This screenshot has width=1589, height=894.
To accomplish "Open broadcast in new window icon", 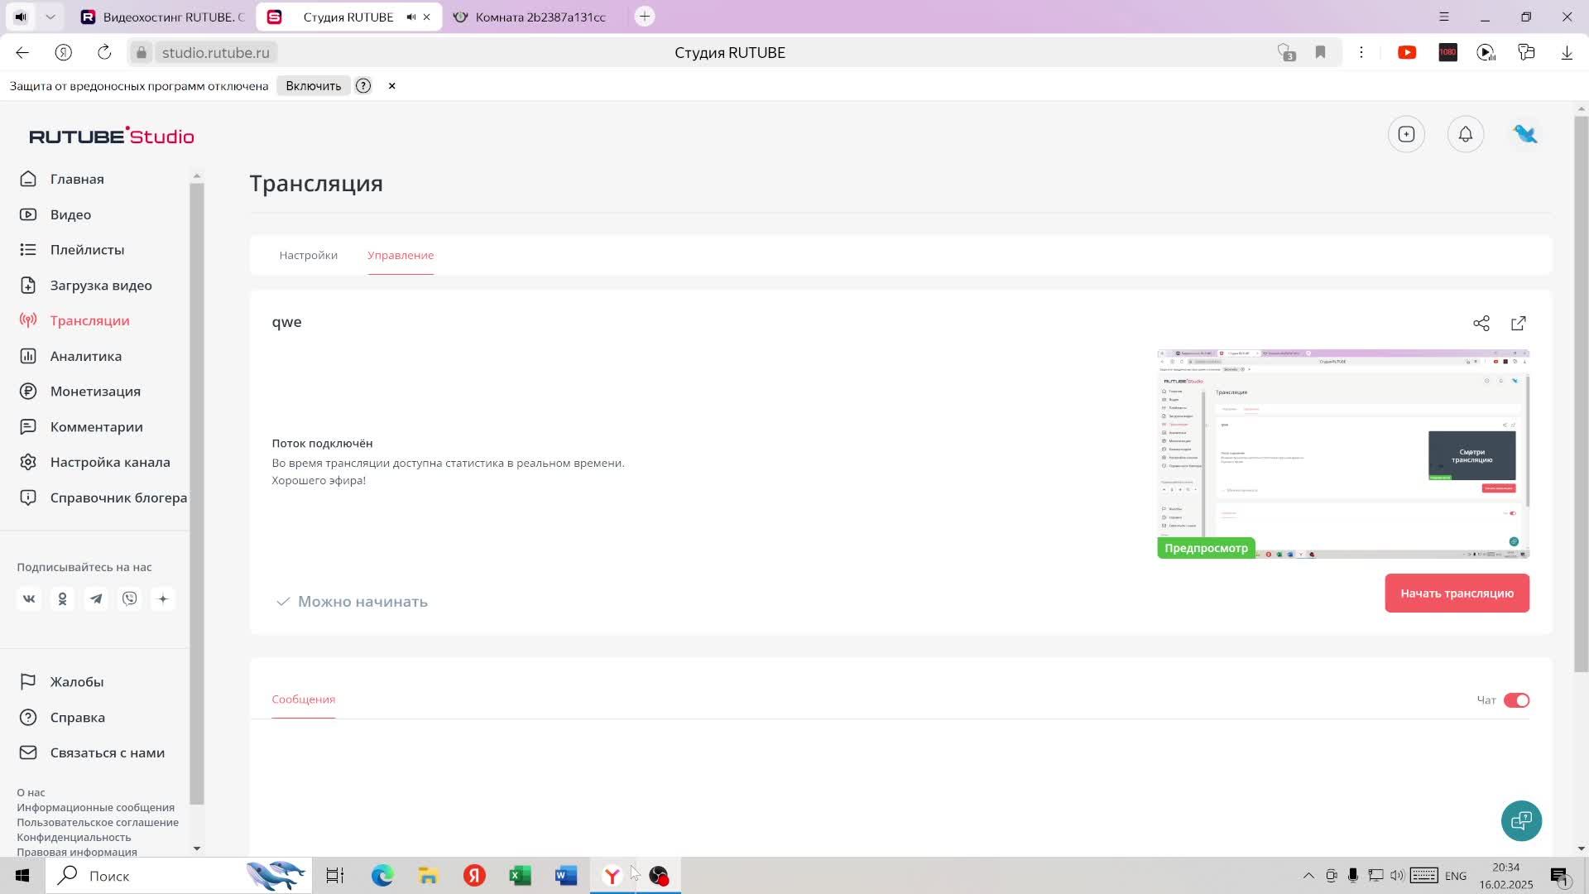I will click(1518, 323).
